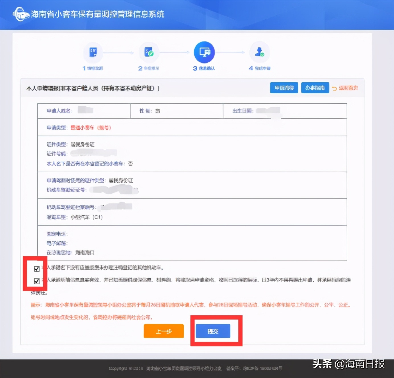
Task: Click the car logo in the header
Action: click(x=21, y=14)
